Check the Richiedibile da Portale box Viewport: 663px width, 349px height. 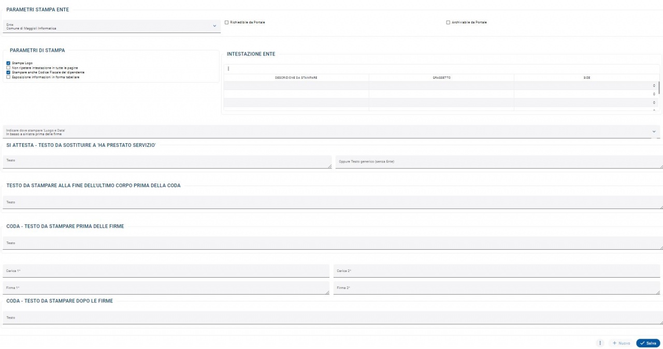tap(226, 22)
